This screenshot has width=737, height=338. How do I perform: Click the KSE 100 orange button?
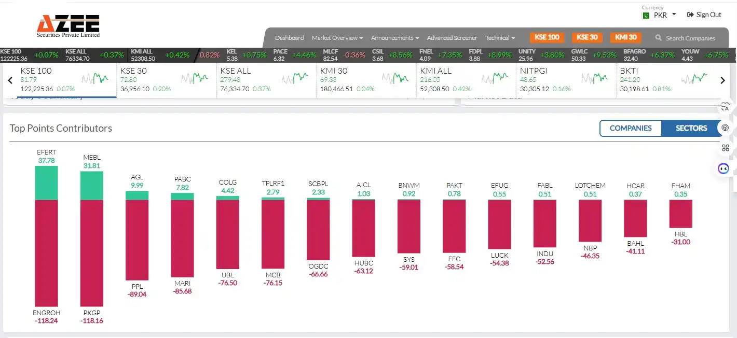click(547, 37)
